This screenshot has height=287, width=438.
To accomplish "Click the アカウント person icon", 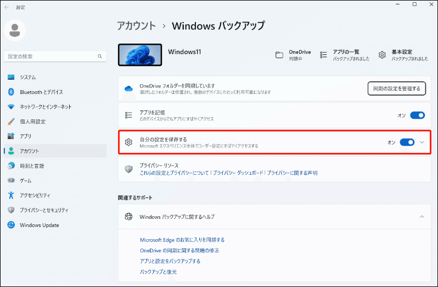I will click(11, 151).
